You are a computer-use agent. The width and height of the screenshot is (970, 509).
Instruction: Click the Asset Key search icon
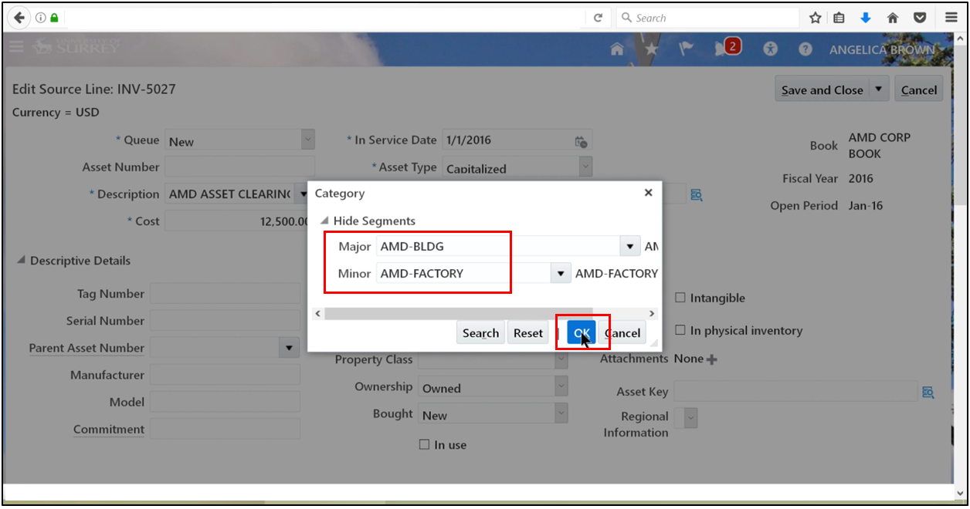928,392
